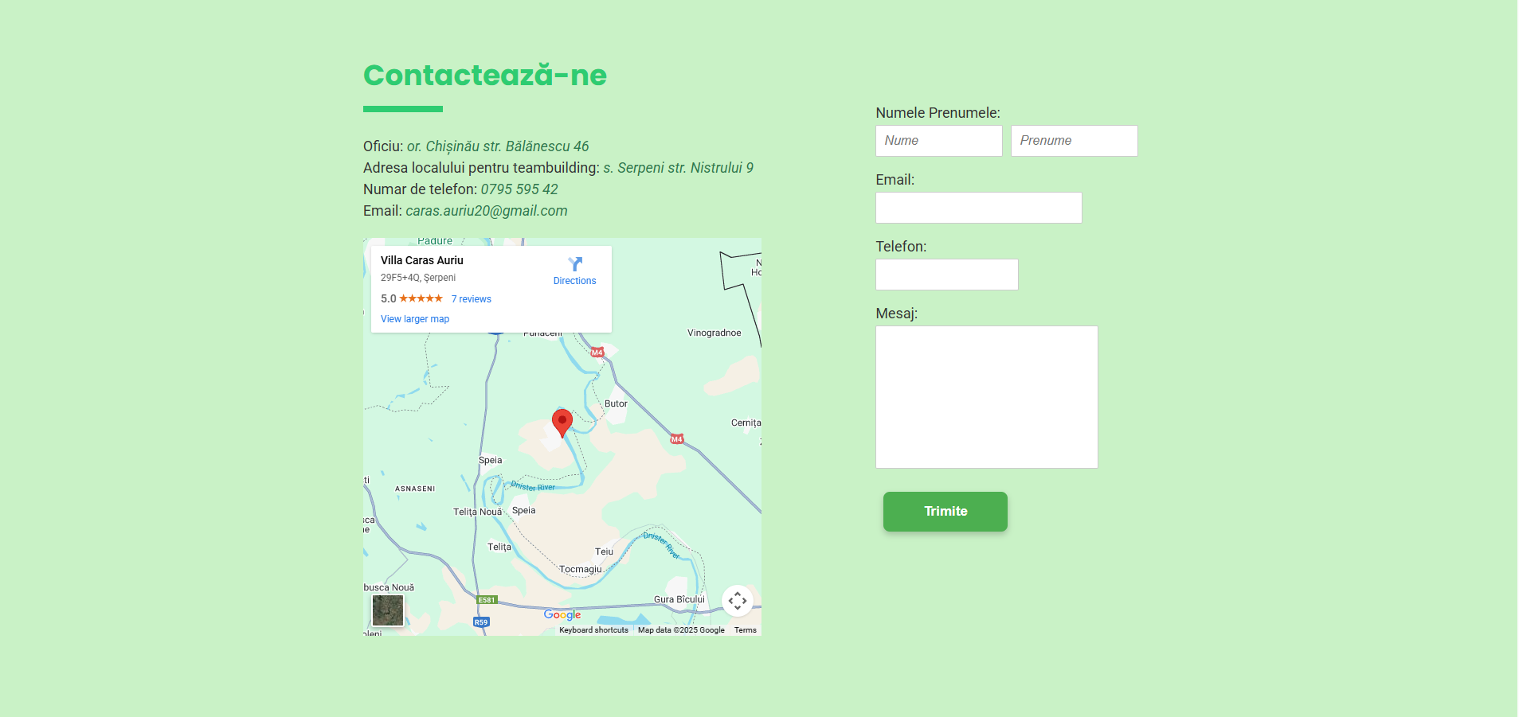Open map Terms link
The width and height of the screenshot is (1519, 717).
coord(745,630)
